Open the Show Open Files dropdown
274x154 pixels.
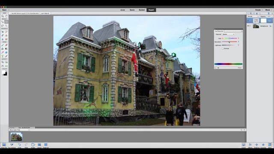pyautogui.click(x=19, y=130)
